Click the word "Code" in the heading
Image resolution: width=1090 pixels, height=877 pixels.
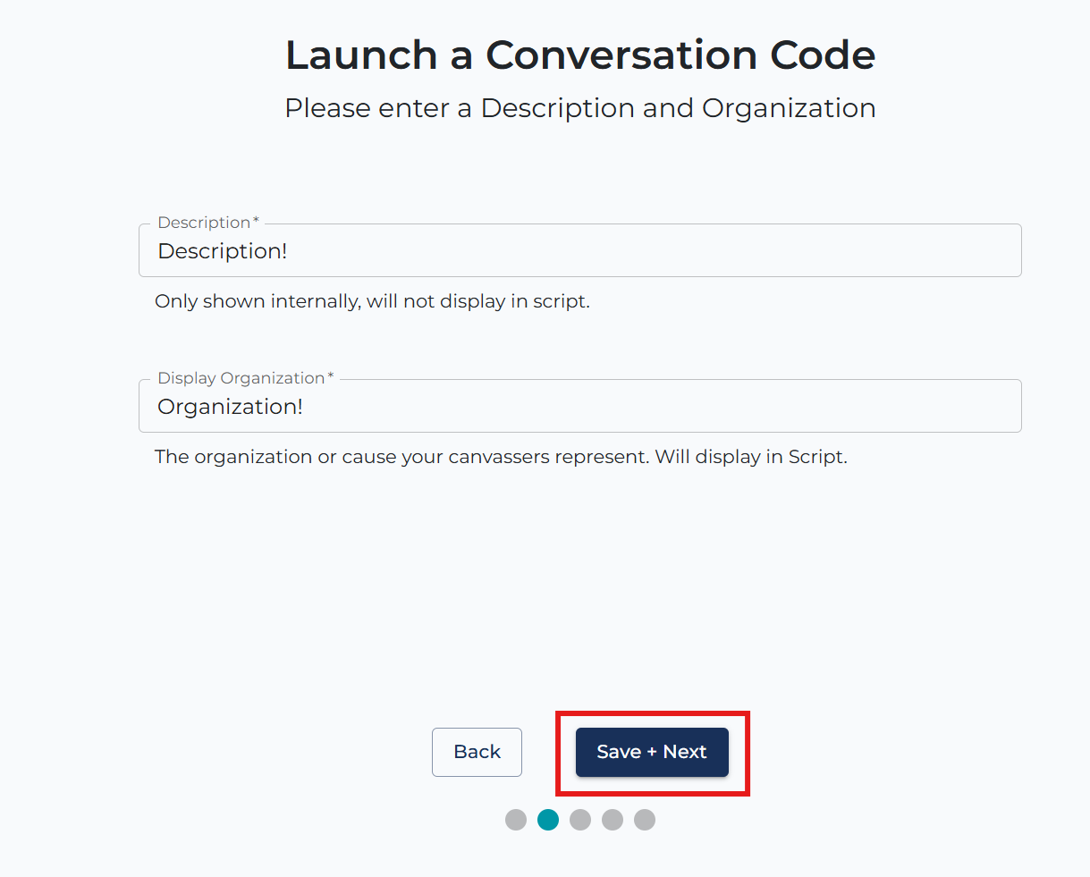pyautogui.click(x=823, y=55)
